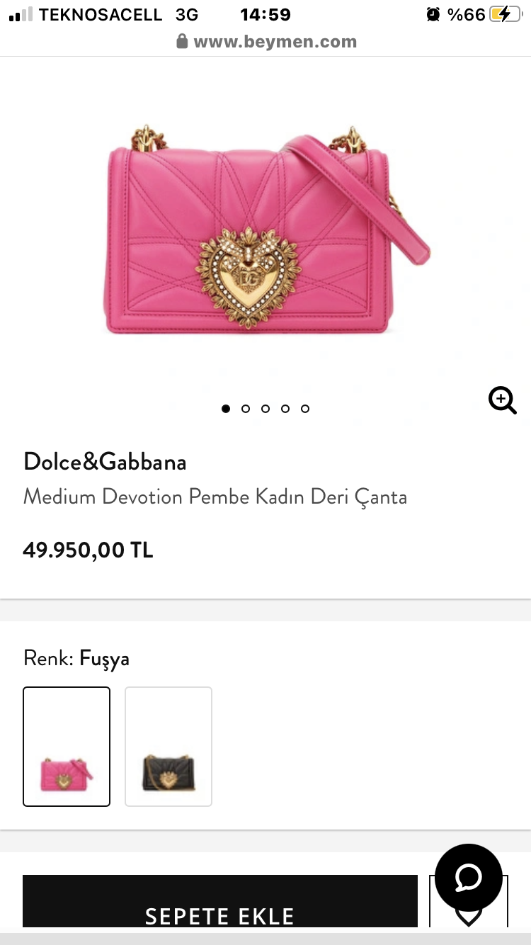531x945 pixels.
Task: Tap the cellular signal bars
Action: pos(21,14)
